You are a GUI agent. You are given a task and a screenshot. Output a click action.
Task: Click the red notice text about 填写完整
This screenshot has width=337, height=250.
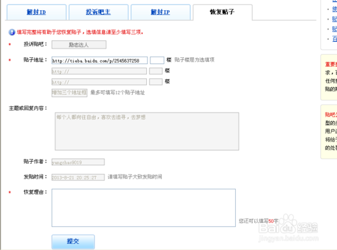[x=80, y=32]
